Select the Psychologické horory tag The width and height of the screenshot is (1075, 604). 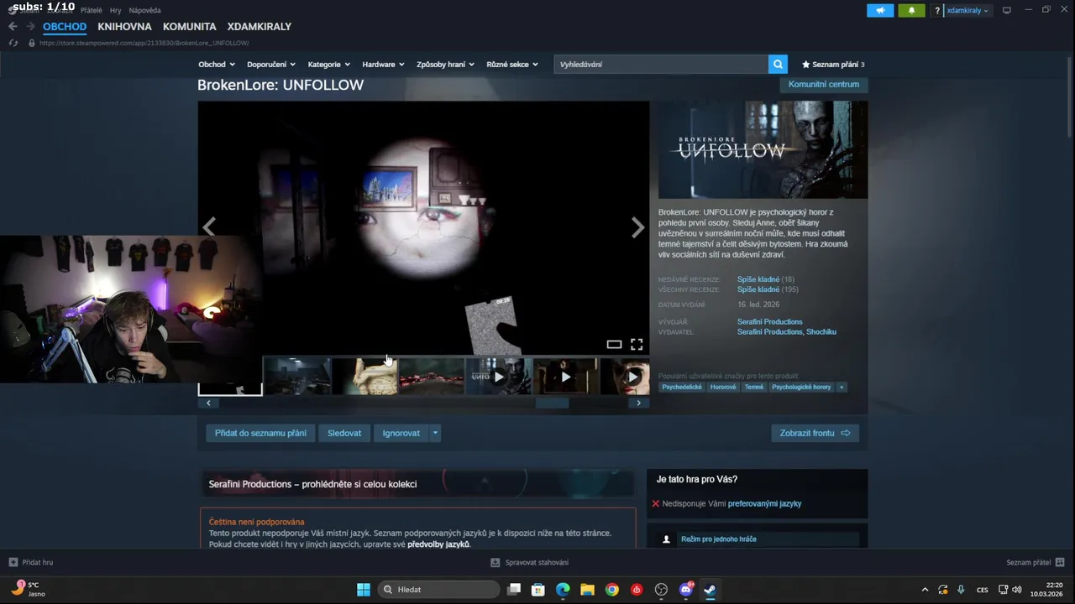point(801,387)
